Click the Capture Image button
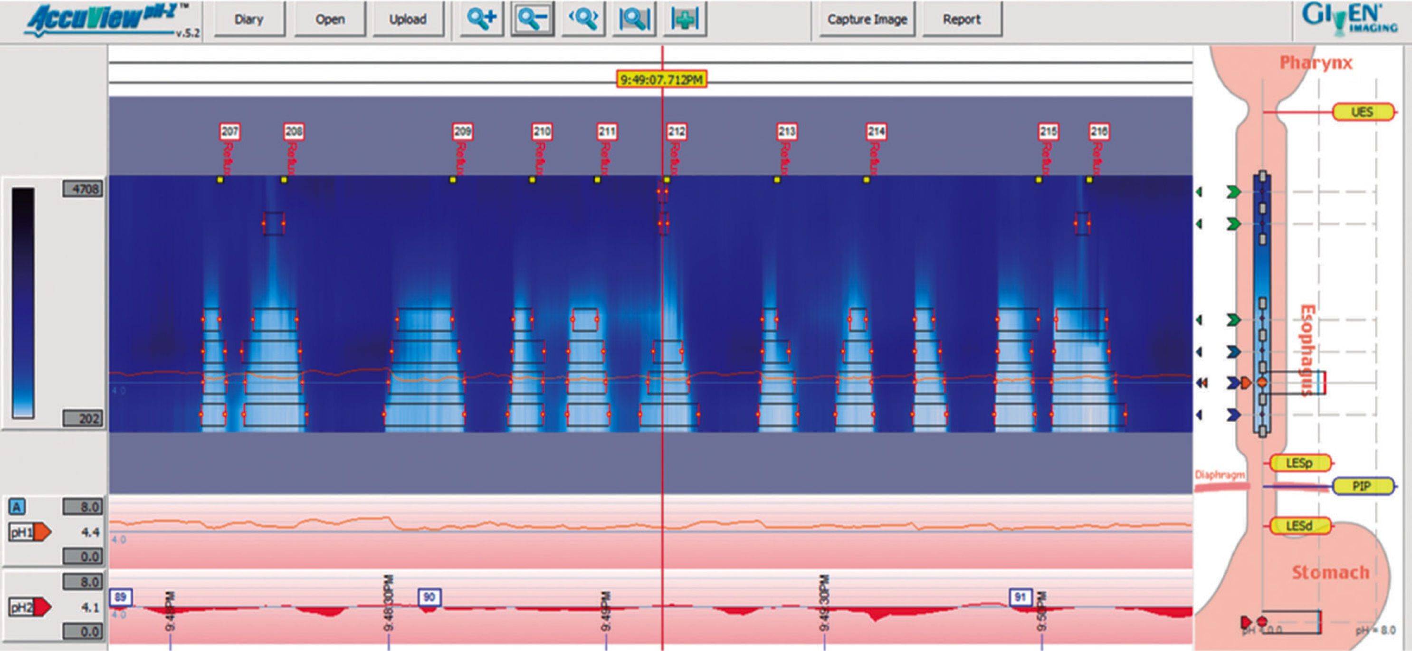Viewport: 1412px width, 651px height. click(x=867, y=20)
